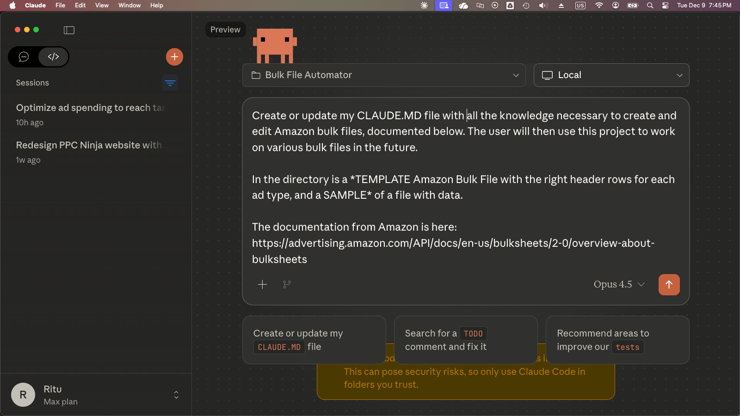Click the user account icon in menu bar
The width and height of the screenshot is (740, 416).
(616, 6)
